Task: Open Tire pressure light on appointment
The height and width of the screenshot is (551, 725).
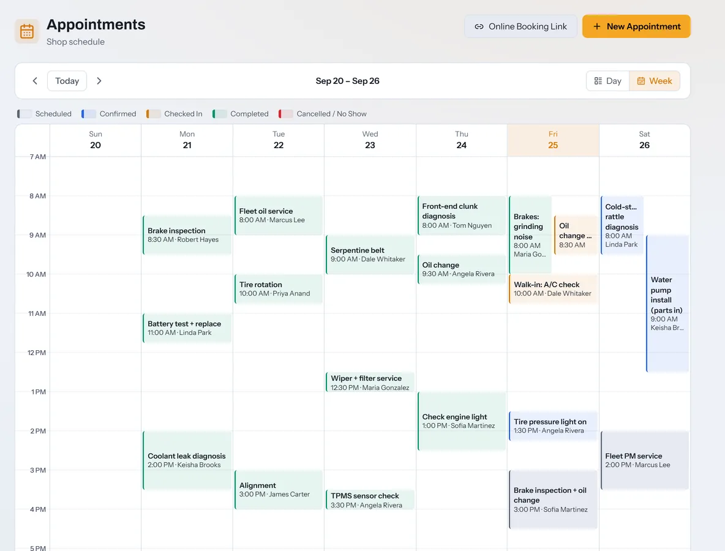Action: 553,425
